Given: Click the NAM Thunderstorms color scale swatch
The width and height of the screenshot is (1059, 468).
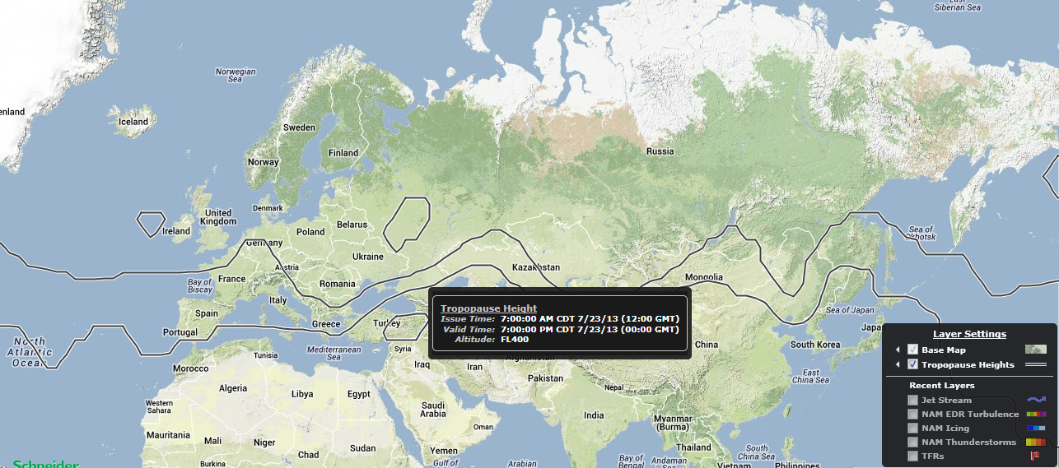Looking at the screenshot, I should [x=1035, y=443].
